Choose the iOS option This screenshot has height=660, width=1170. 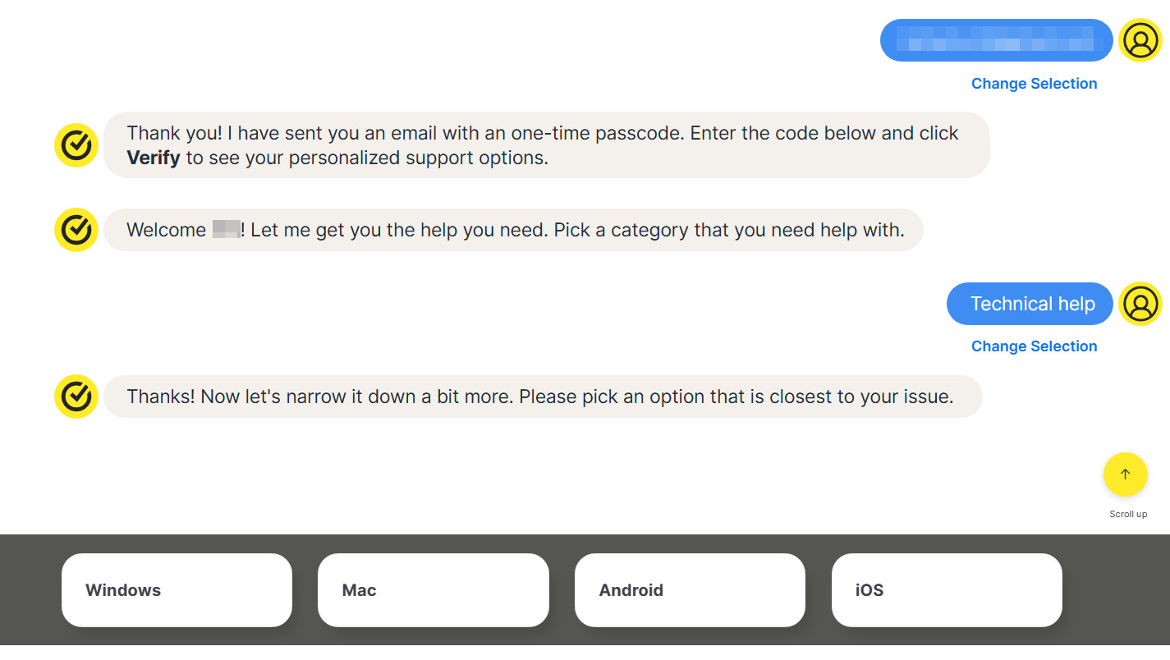(947, 590)
